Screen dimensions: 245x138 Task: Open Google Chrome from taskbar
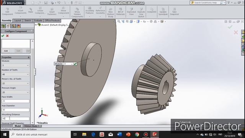[137, 135]
